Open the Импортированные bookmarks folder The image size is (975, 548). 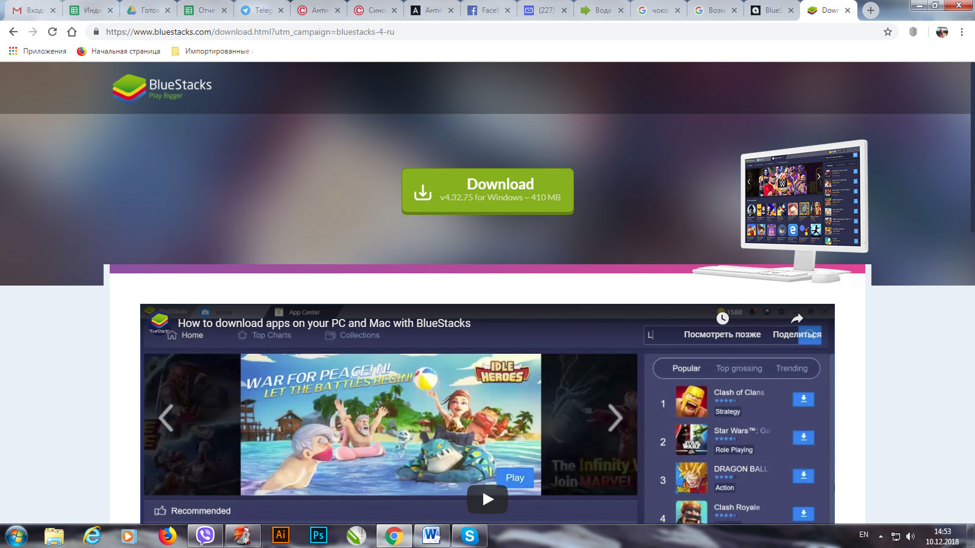coord(211,51)
